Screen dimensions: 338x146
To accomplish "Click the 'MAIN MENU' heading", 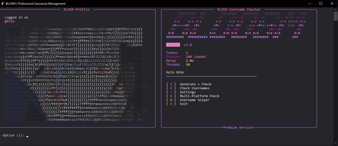I will click(175, 72).
